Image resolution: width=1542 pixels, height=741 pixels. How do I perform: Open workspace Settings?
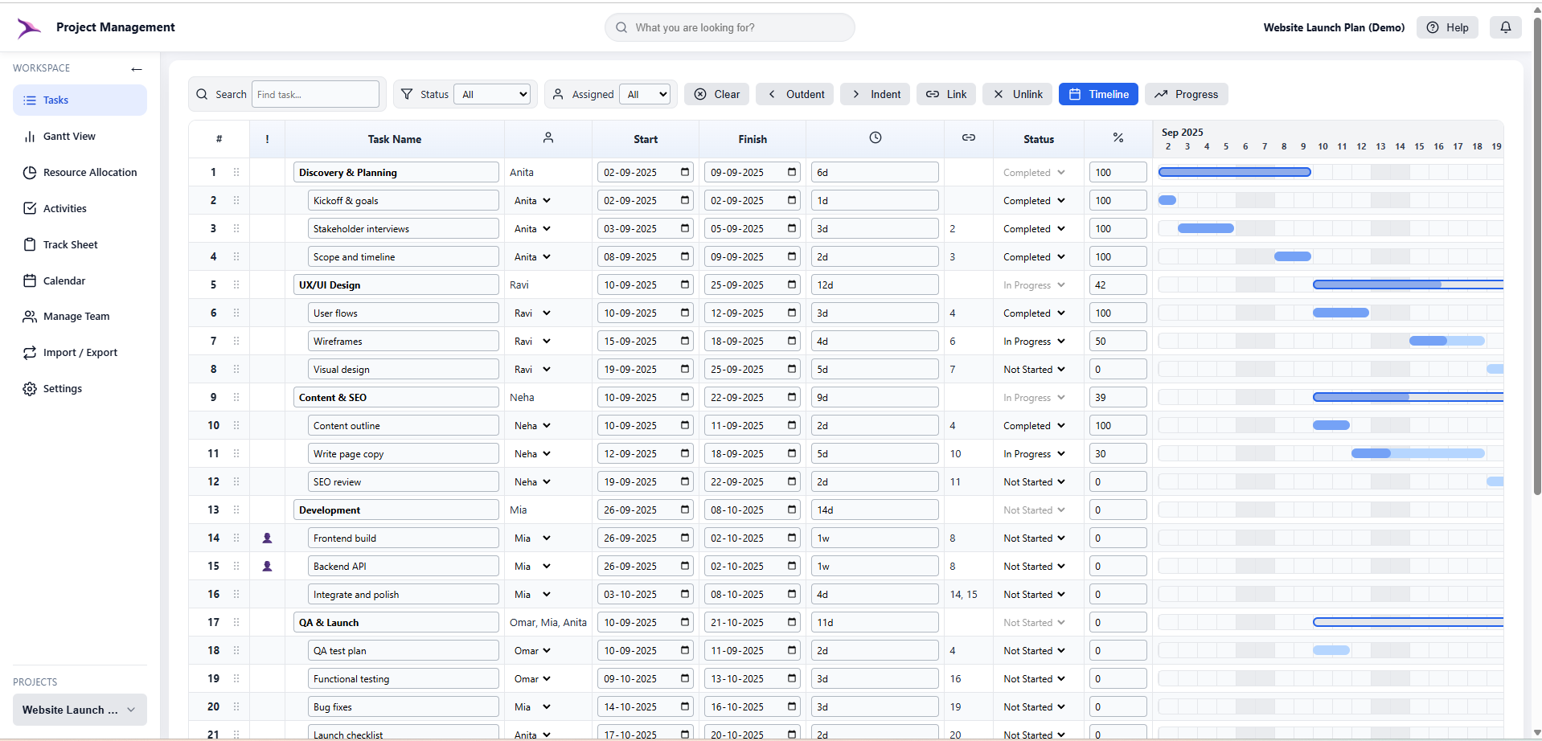coord(62,388)
